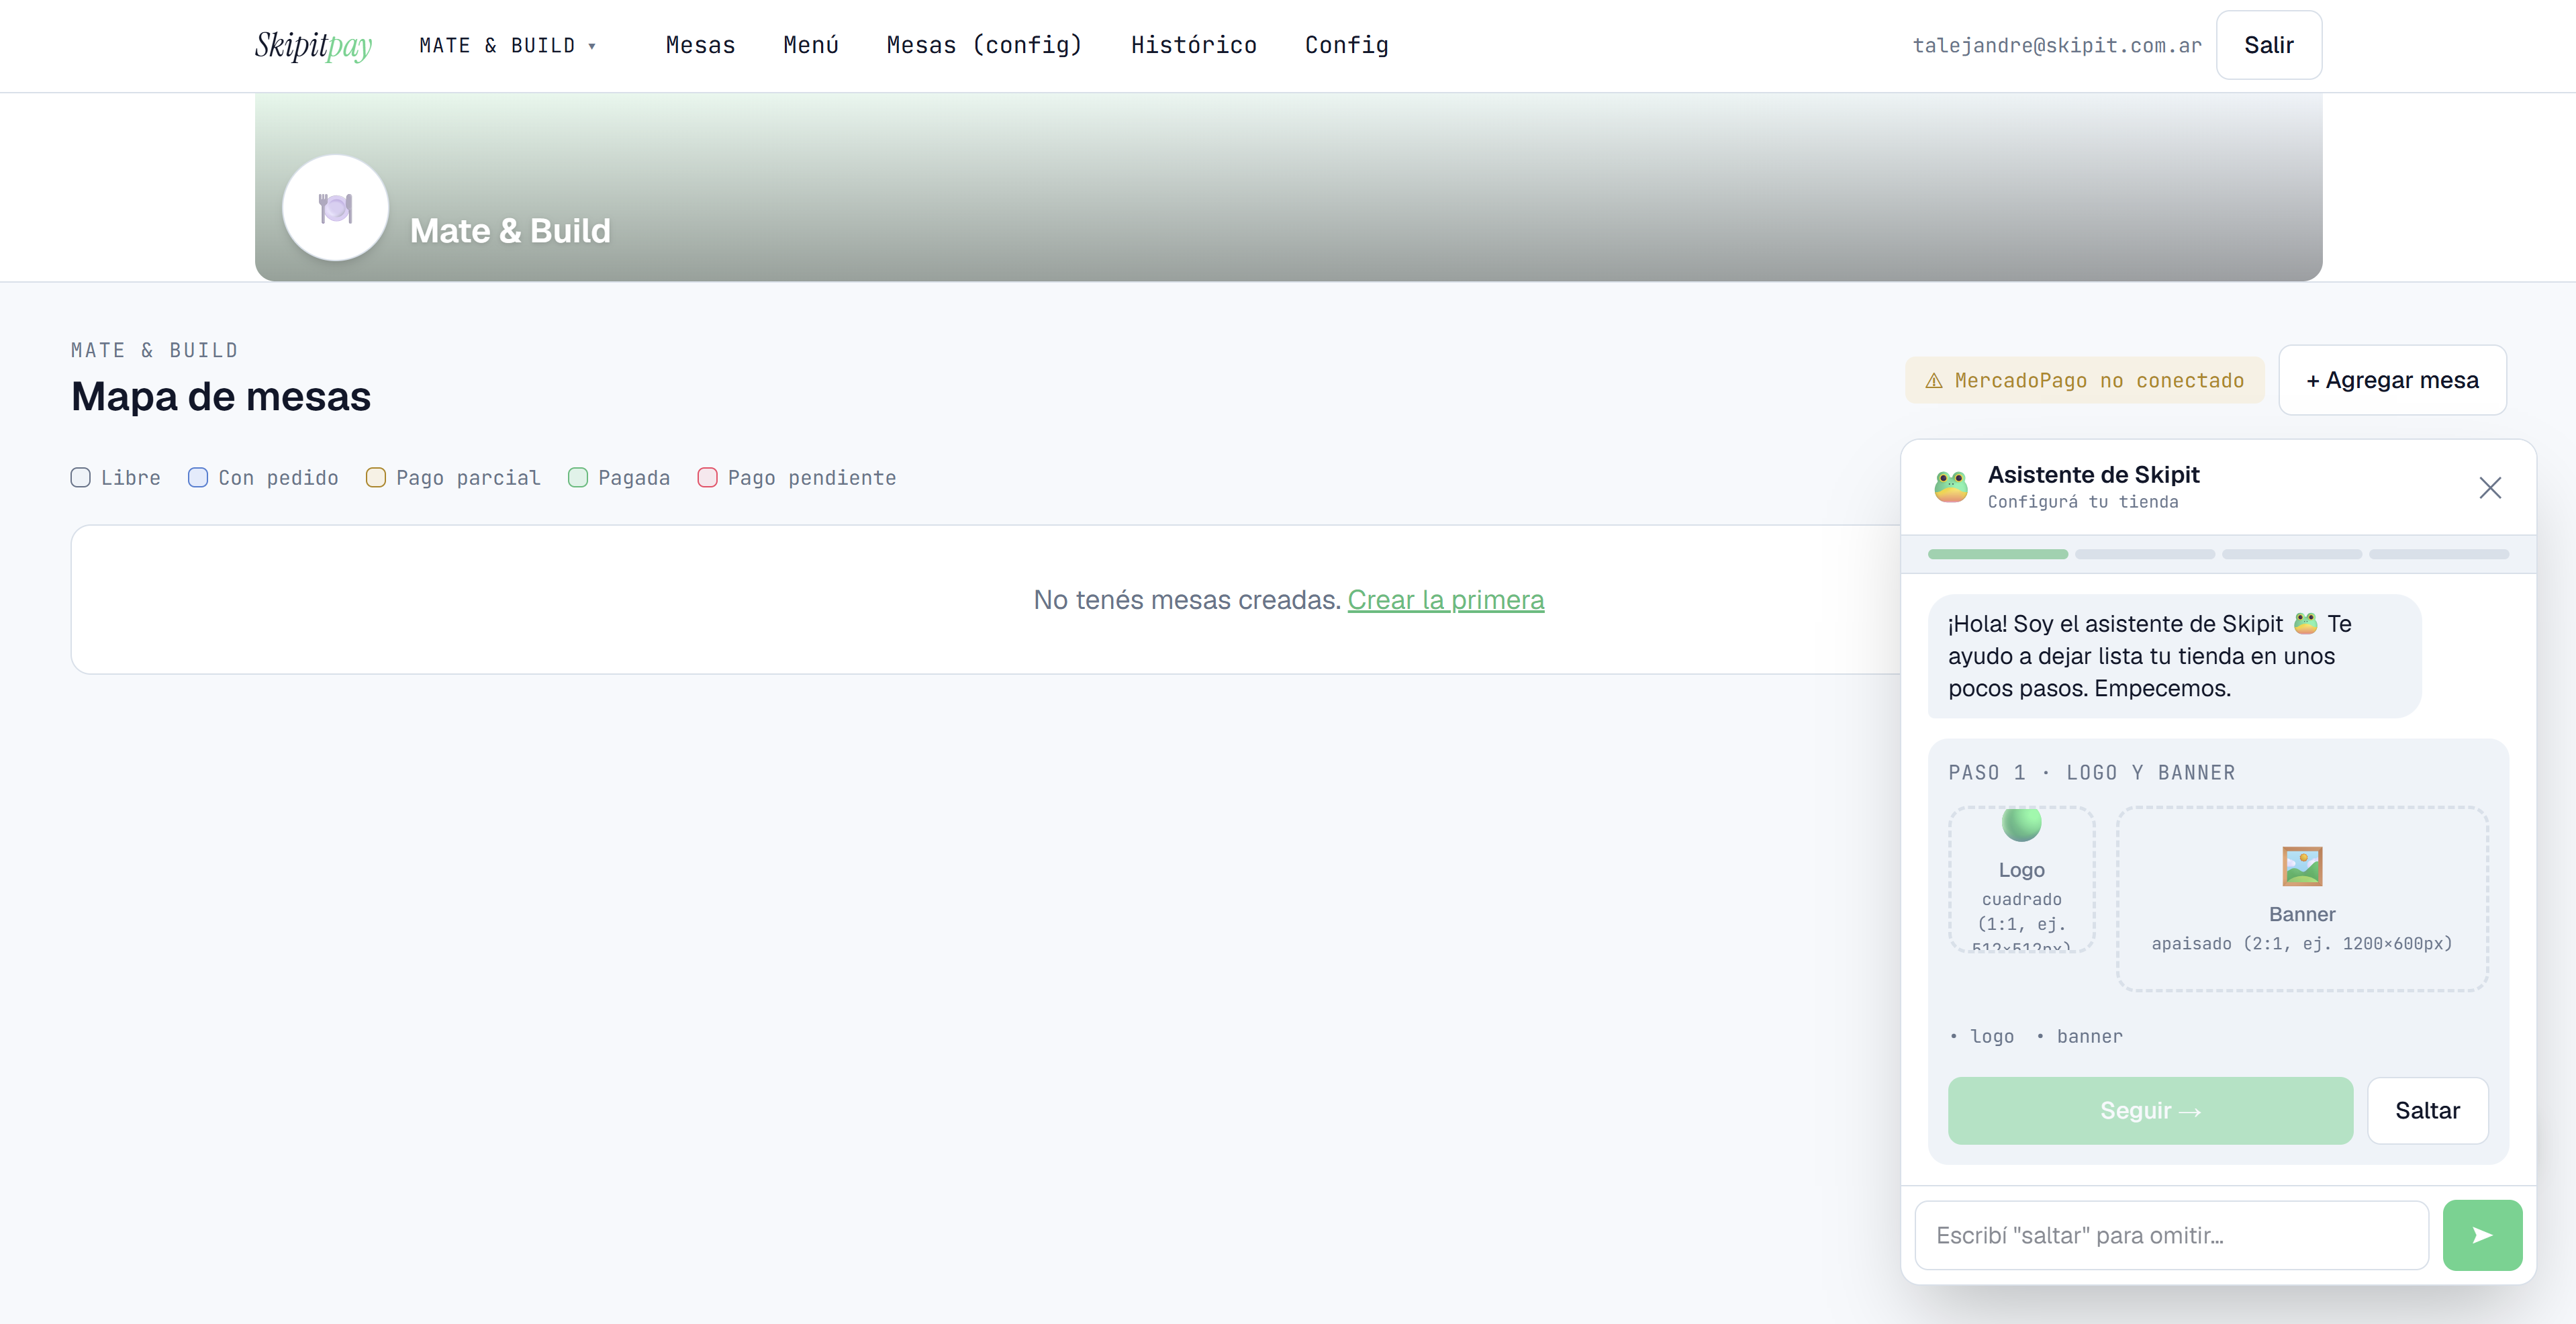Click the Mapa de mesas heading

point(221,397)
